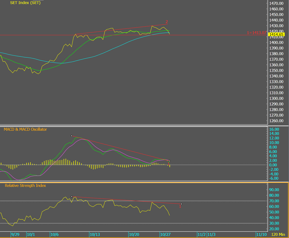Click the red trendline label 2 on price chart

click(167, 22)
